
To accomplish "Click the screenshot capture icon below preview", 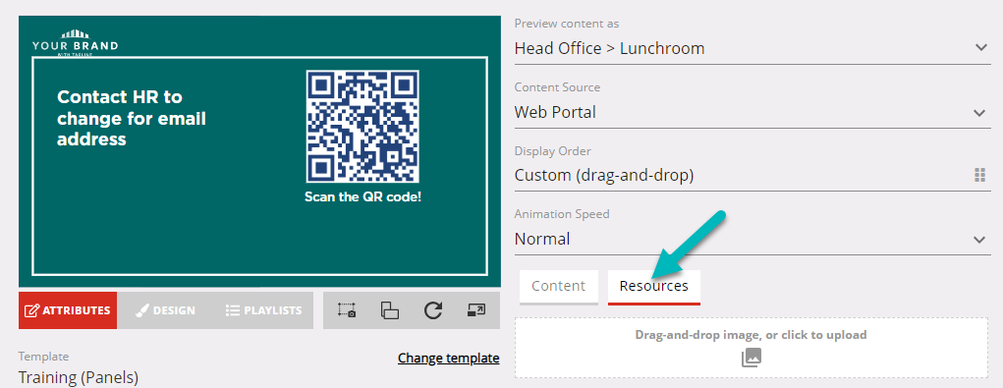I will tap(347, 310).
